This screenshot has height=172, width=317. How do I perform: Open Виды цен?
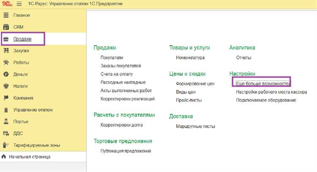pos(186,92)
